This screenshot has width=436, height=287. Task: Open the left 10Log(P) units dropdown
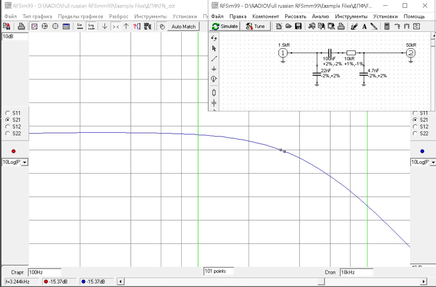tap(25, 162)
